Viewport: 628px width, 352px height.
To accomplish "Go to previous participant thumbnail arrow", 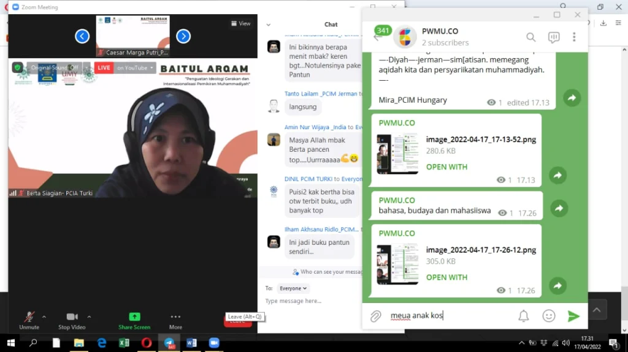I will 82,36.
